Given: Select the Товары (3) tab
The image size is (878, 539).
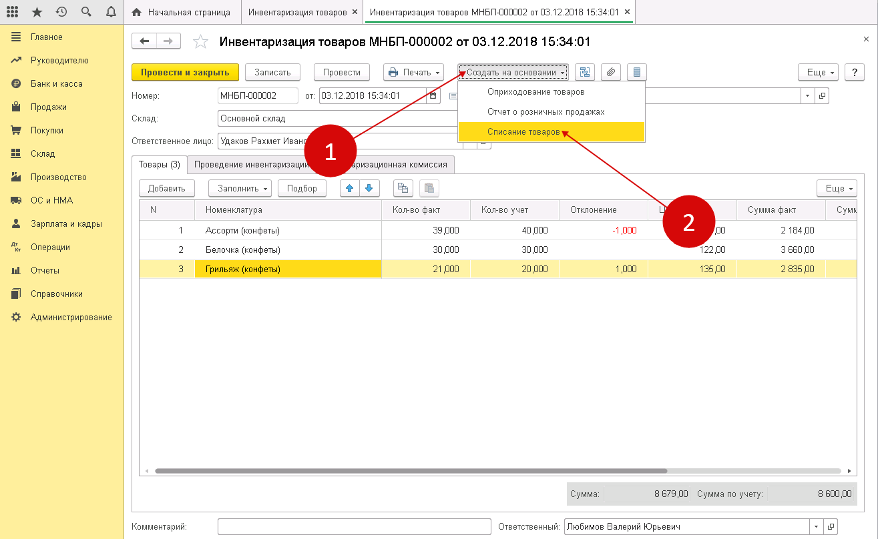Looking at the screenshot, I should (x=160, y=164).
